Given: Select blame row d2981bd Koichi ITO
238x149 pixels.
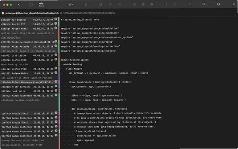Looking at the screenshot, I should tap(29, 24).
